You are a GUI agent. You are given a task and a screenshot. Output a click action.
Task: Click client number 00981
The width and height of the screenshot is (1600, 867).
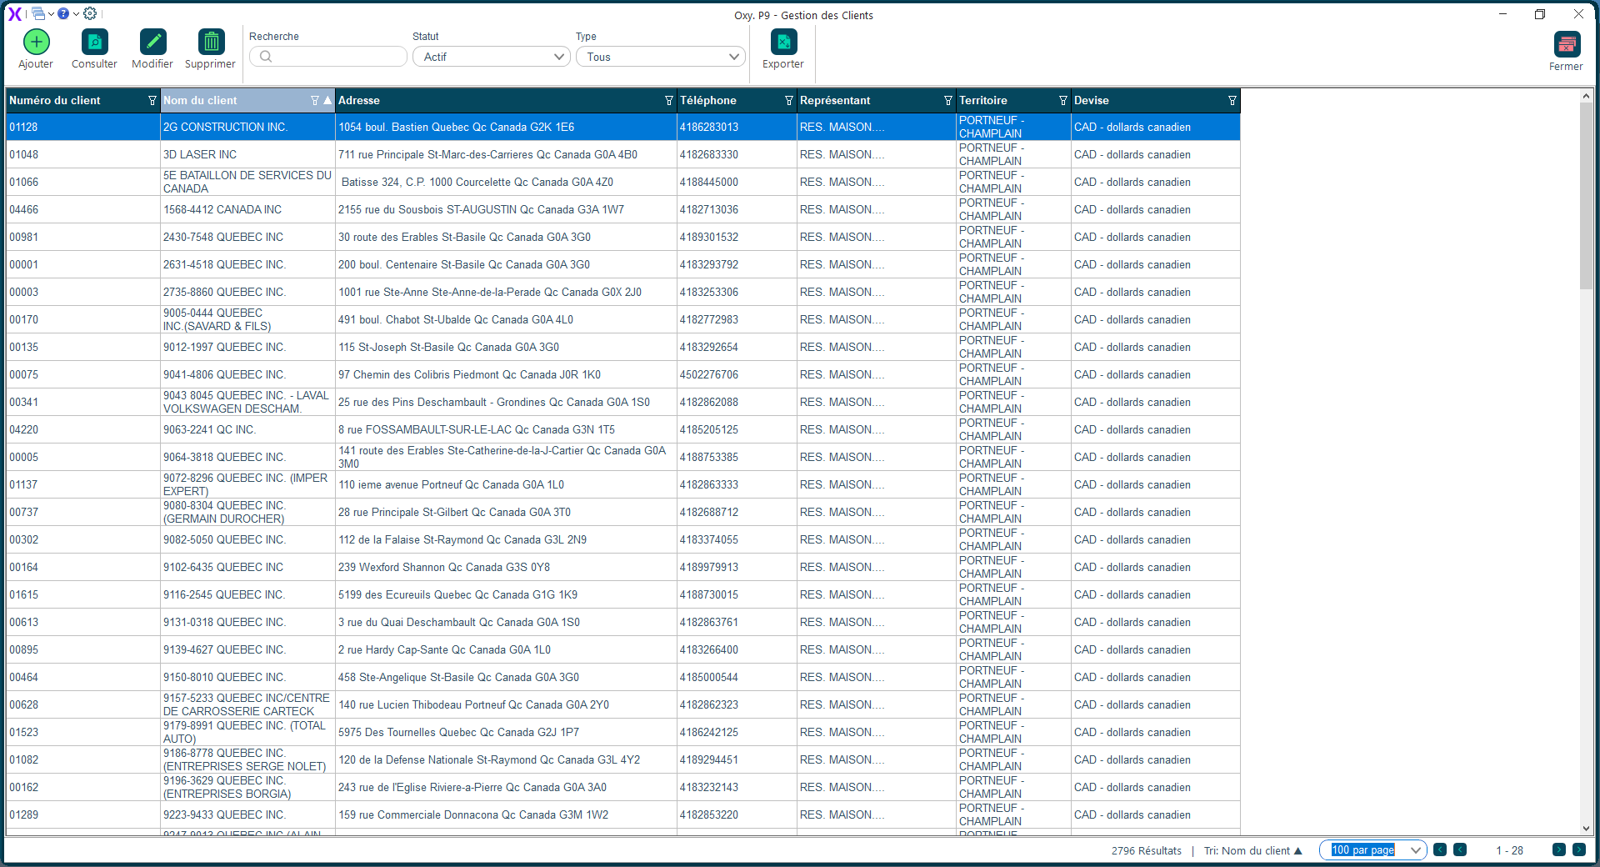click(23, 237)
